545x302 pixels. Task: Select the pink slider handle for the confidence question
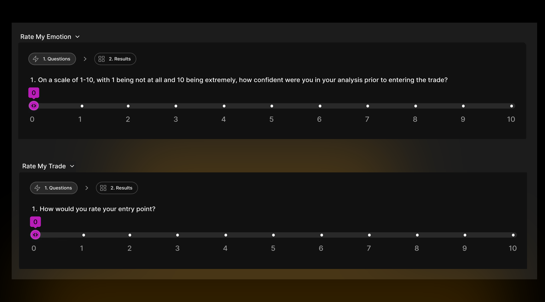point(34,106)
